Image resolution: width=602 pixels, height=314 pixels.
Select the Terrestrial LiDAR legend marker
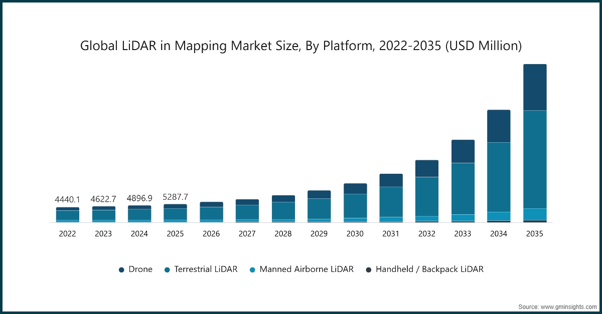point(167,269)
